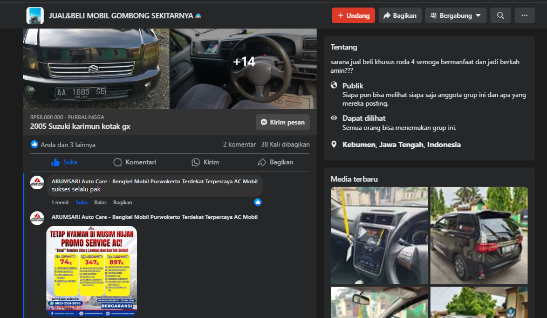Click the 'RP58.000.000 · PURBALINGGA' price line
The image size is (547, 318).
click(x=67, y=117)
